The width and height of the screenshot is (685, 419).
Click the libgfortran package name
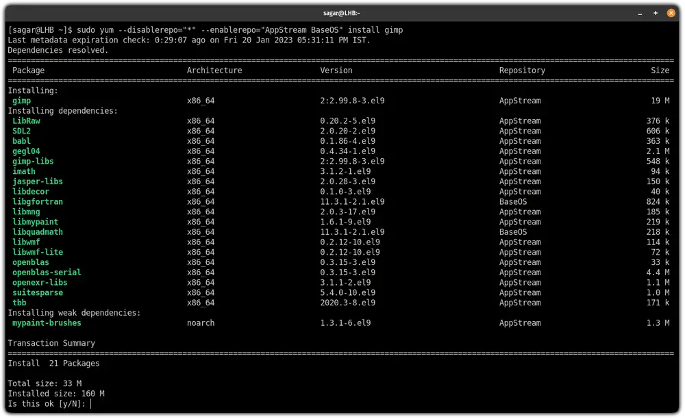click(x=38, y=202)
